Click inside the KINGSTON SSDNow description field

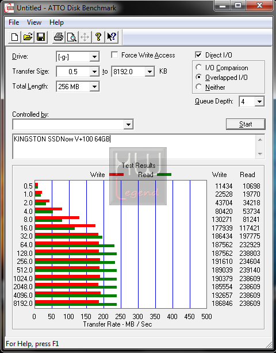(x=134, y=147)
